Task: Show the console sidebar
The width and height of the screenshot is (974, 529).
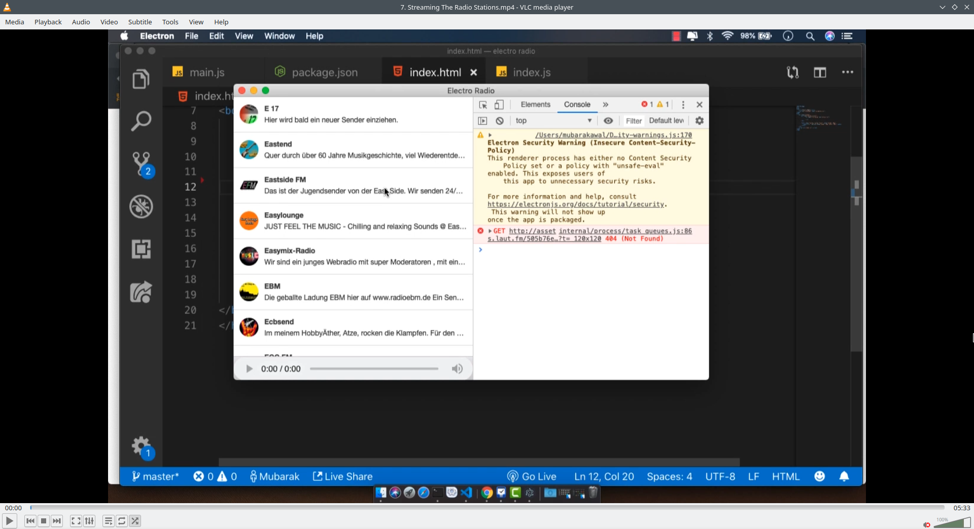Action: (x=483, y=121)
